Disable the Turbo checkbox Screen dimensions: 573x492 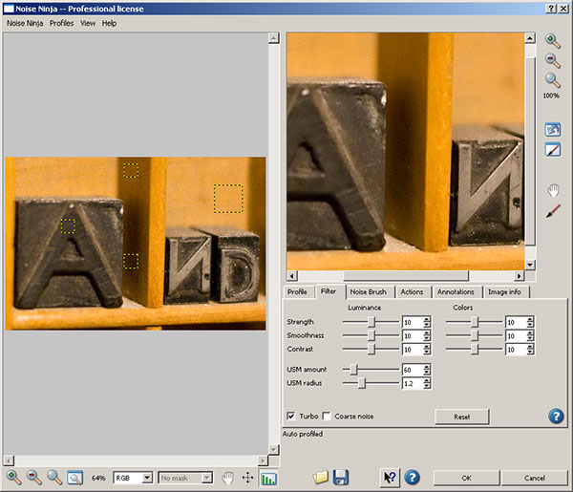[x=291, y=417]
